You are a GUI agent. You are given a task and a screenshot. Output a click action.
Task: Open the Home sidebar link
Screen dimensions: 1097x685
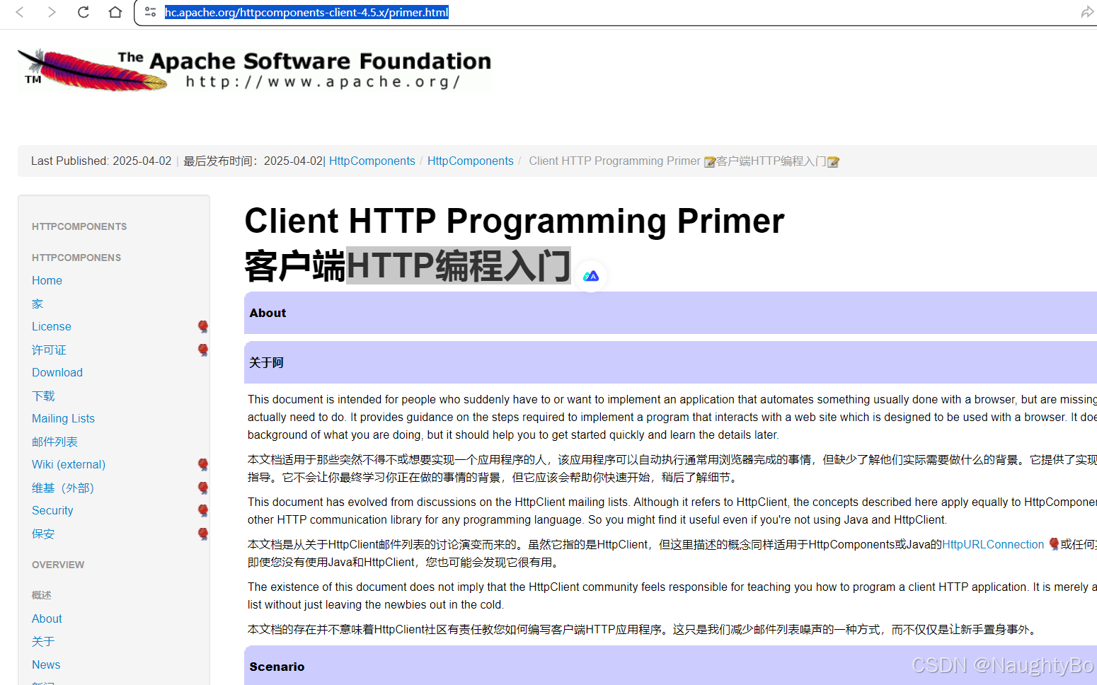point(47,280)
